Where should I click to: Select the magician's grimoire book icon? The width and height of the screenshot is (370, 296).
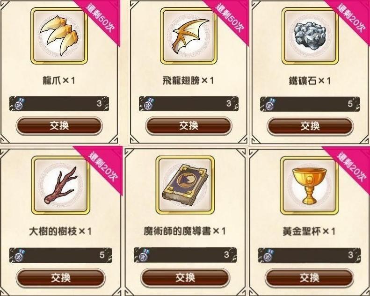coord(185,185)
